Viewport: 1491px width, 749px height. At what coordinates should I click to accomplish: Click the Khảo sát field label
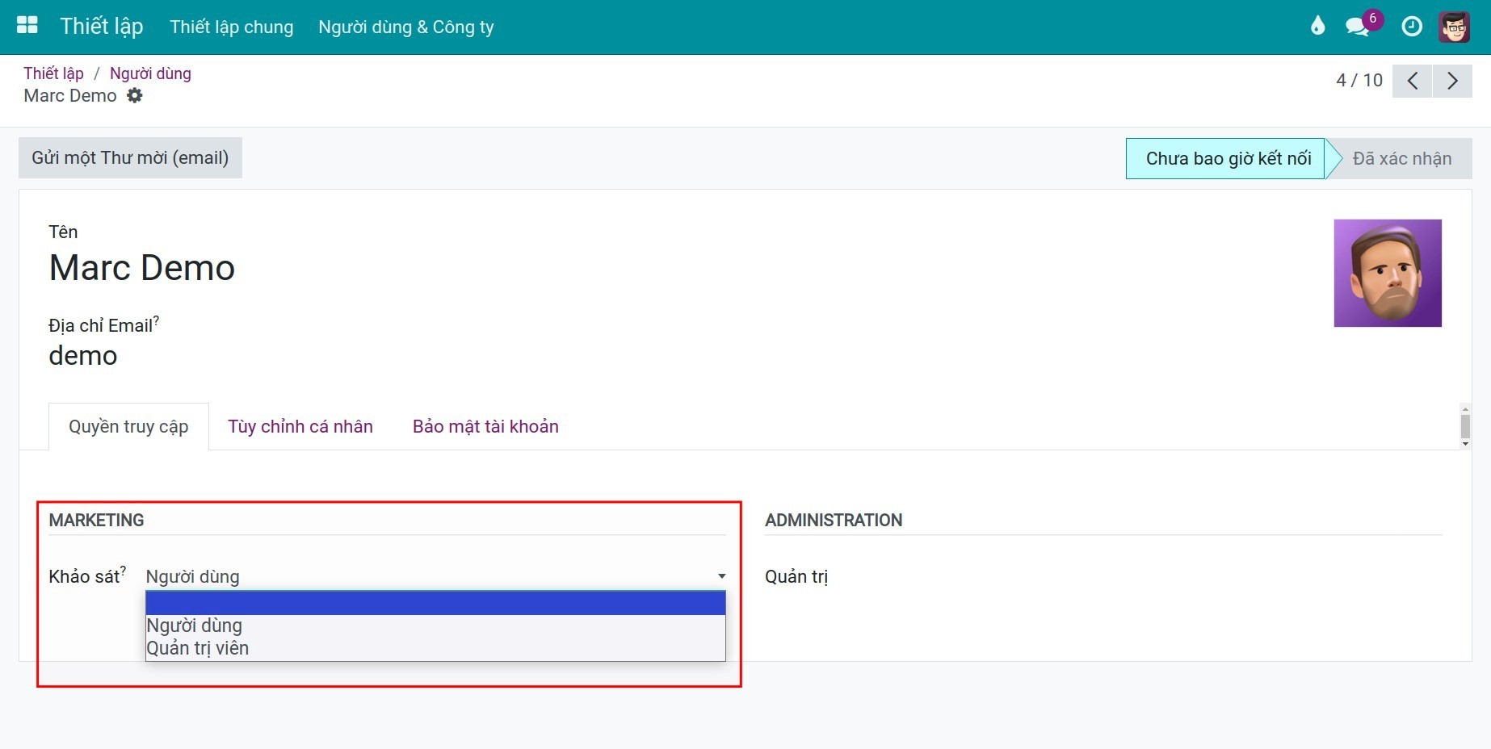point(84,576)
